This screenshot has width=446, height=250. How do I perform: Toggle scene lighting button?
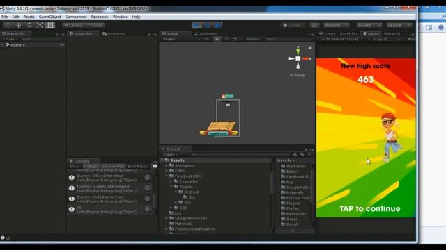(x=217, y=39)
